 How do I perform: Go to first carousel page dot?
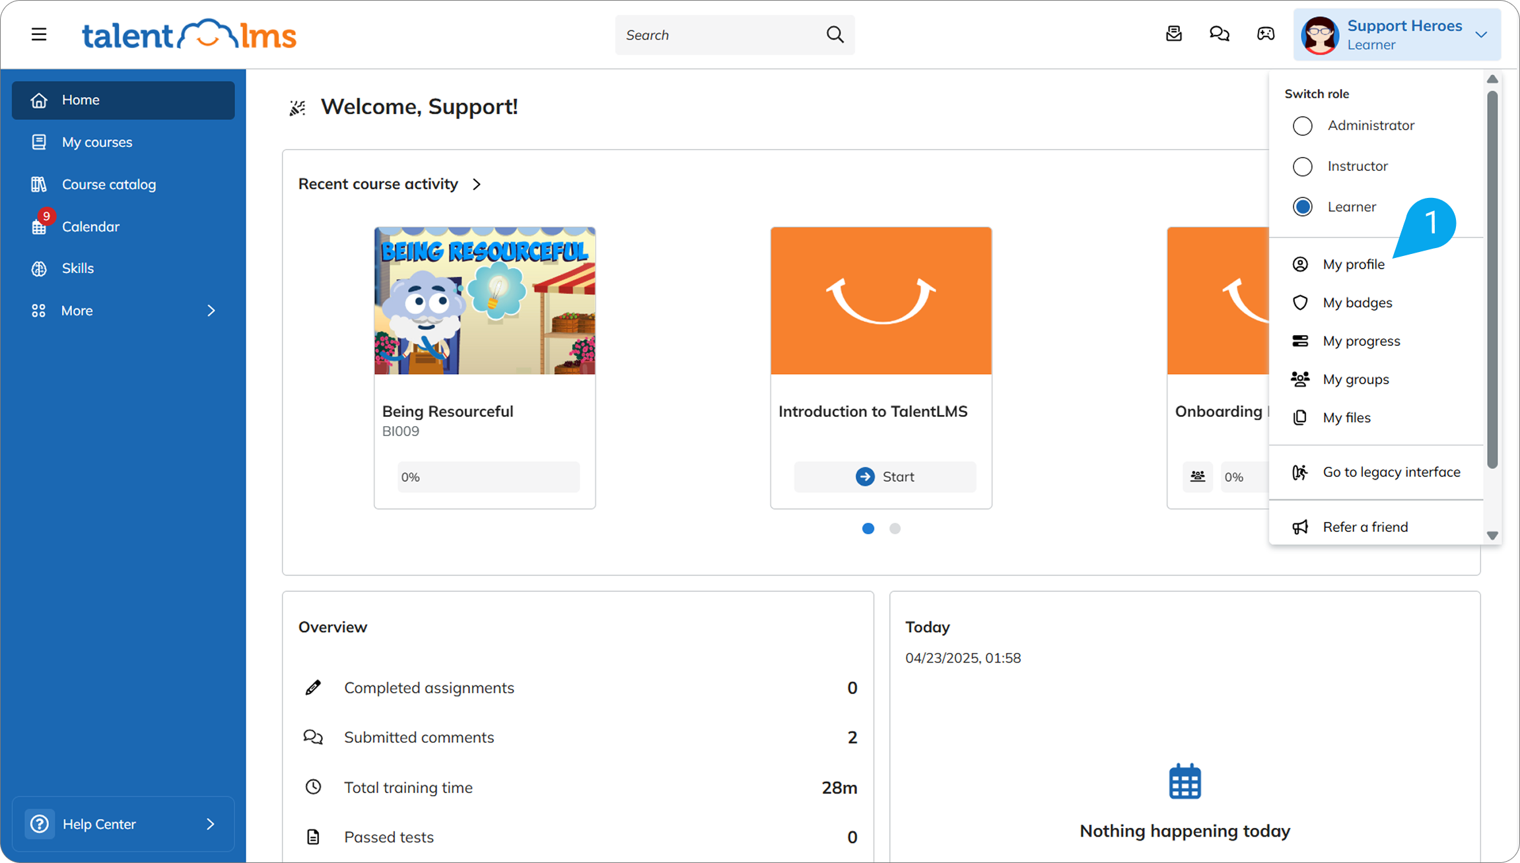coord(868,528)
